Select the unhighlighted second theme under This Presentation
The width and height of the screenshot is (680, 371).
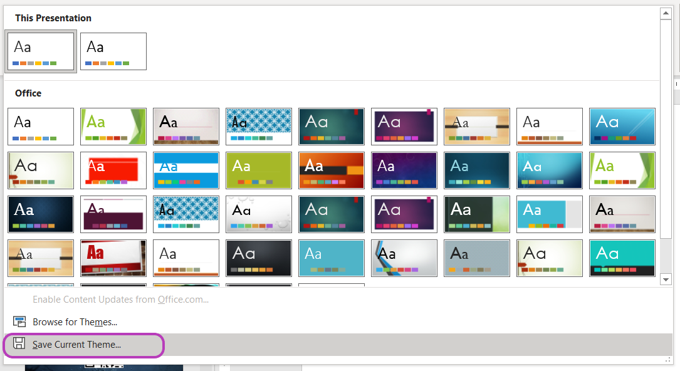113,51
